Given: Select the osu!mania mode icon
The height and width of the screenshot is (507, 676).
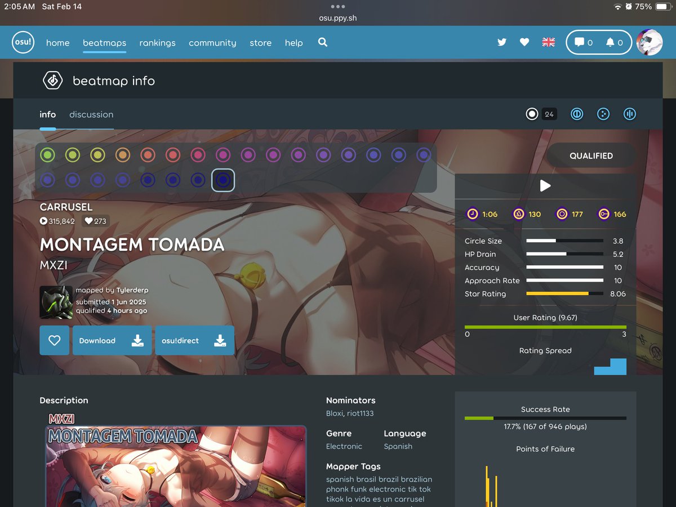Looking at the screenshot, I should coord(630,114).
